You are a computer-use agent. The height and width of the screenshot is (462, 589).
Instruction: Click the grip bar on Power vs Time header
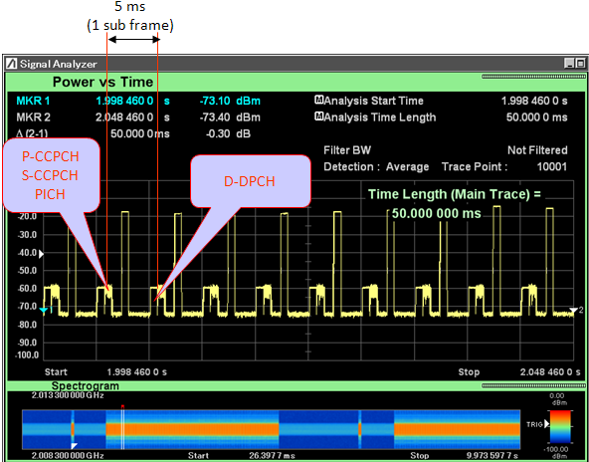click(x=533, y=77)
